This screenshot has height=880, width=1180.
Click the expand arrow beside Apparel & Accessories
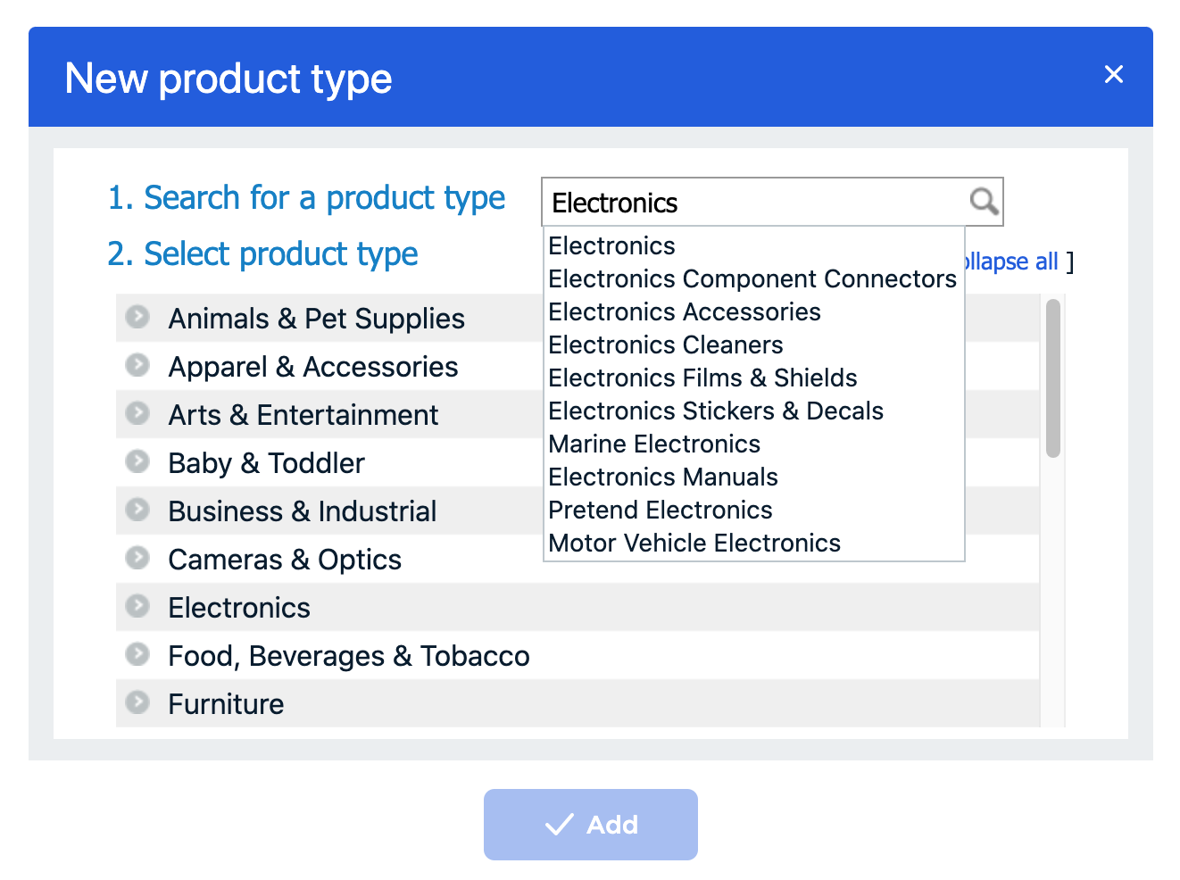(137, 366)
